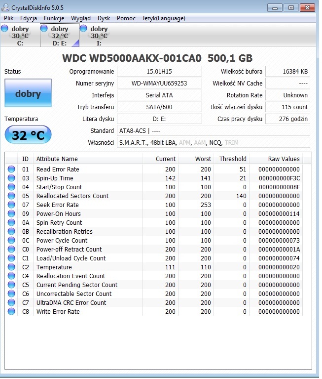Screen dimensions: 322x379
Task: Select the Spin-Up Time attribute name
Action: pyautogui.click(x=55, y=178)
